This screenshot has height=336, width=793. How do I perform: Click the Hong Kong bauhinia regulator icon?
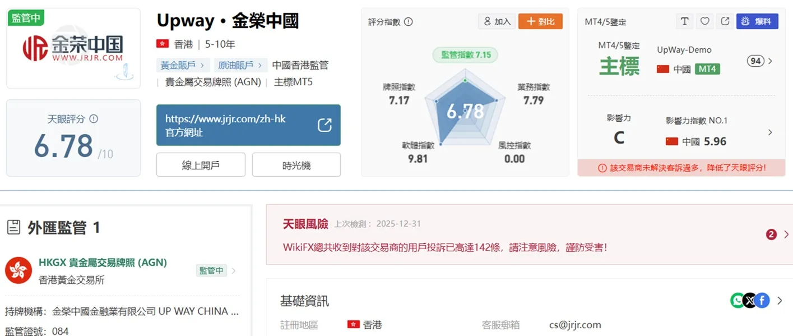pyautogui.click(x=18, y=270)
